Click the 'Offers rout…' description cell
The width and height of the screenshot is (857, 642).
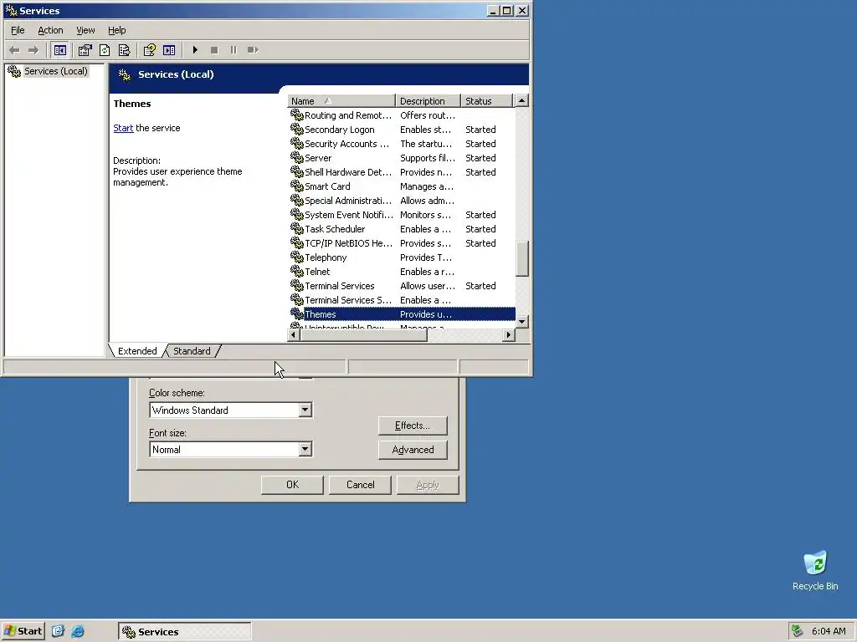pos(428,115)
